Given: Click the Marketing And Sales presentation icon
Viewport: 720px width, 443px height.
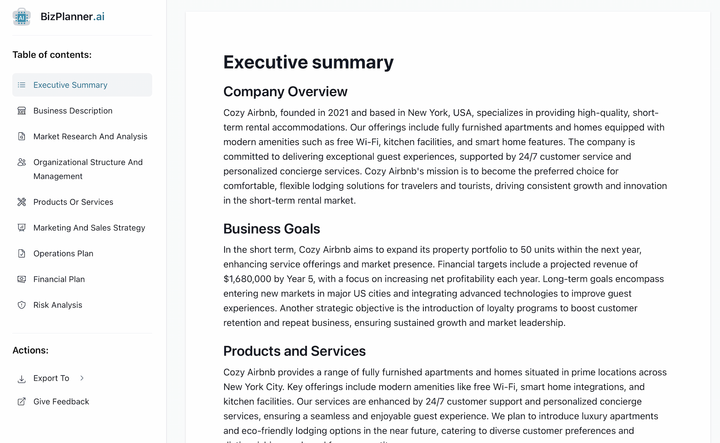Looking at the screenshot, I should pyautogui.click(x=22, y=228).
